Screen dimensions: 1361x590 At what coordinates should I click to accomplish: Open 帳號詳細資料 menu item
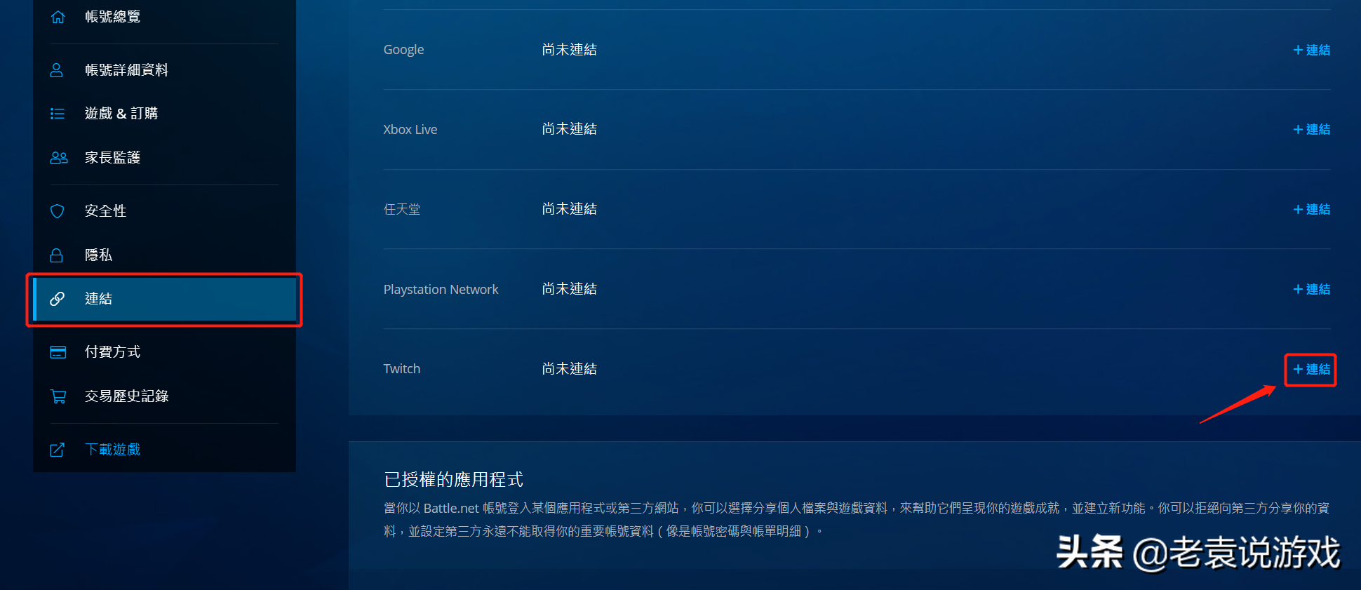126,70
